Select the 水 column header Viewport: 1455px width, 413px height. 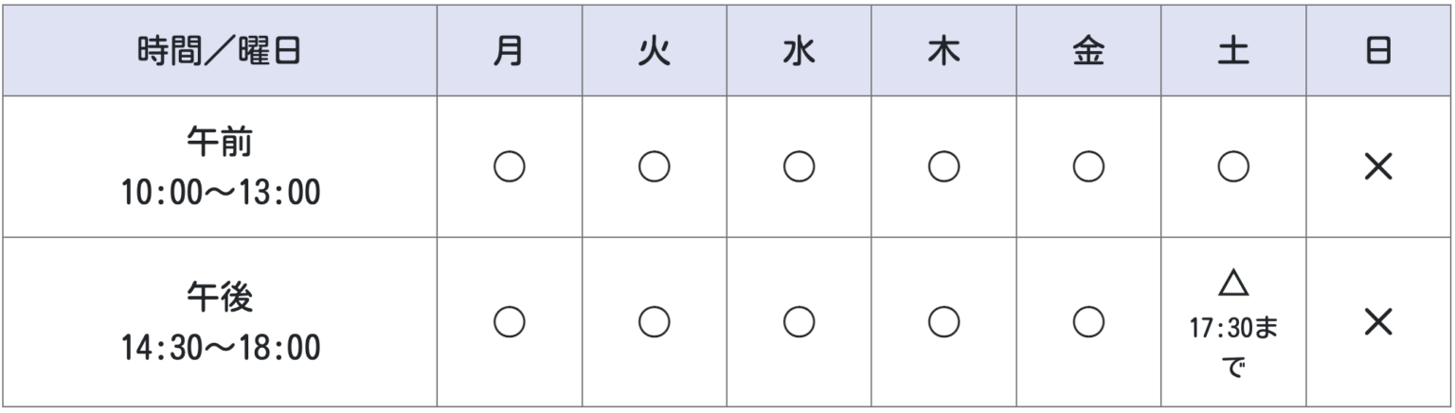click(x=799, y=52)
